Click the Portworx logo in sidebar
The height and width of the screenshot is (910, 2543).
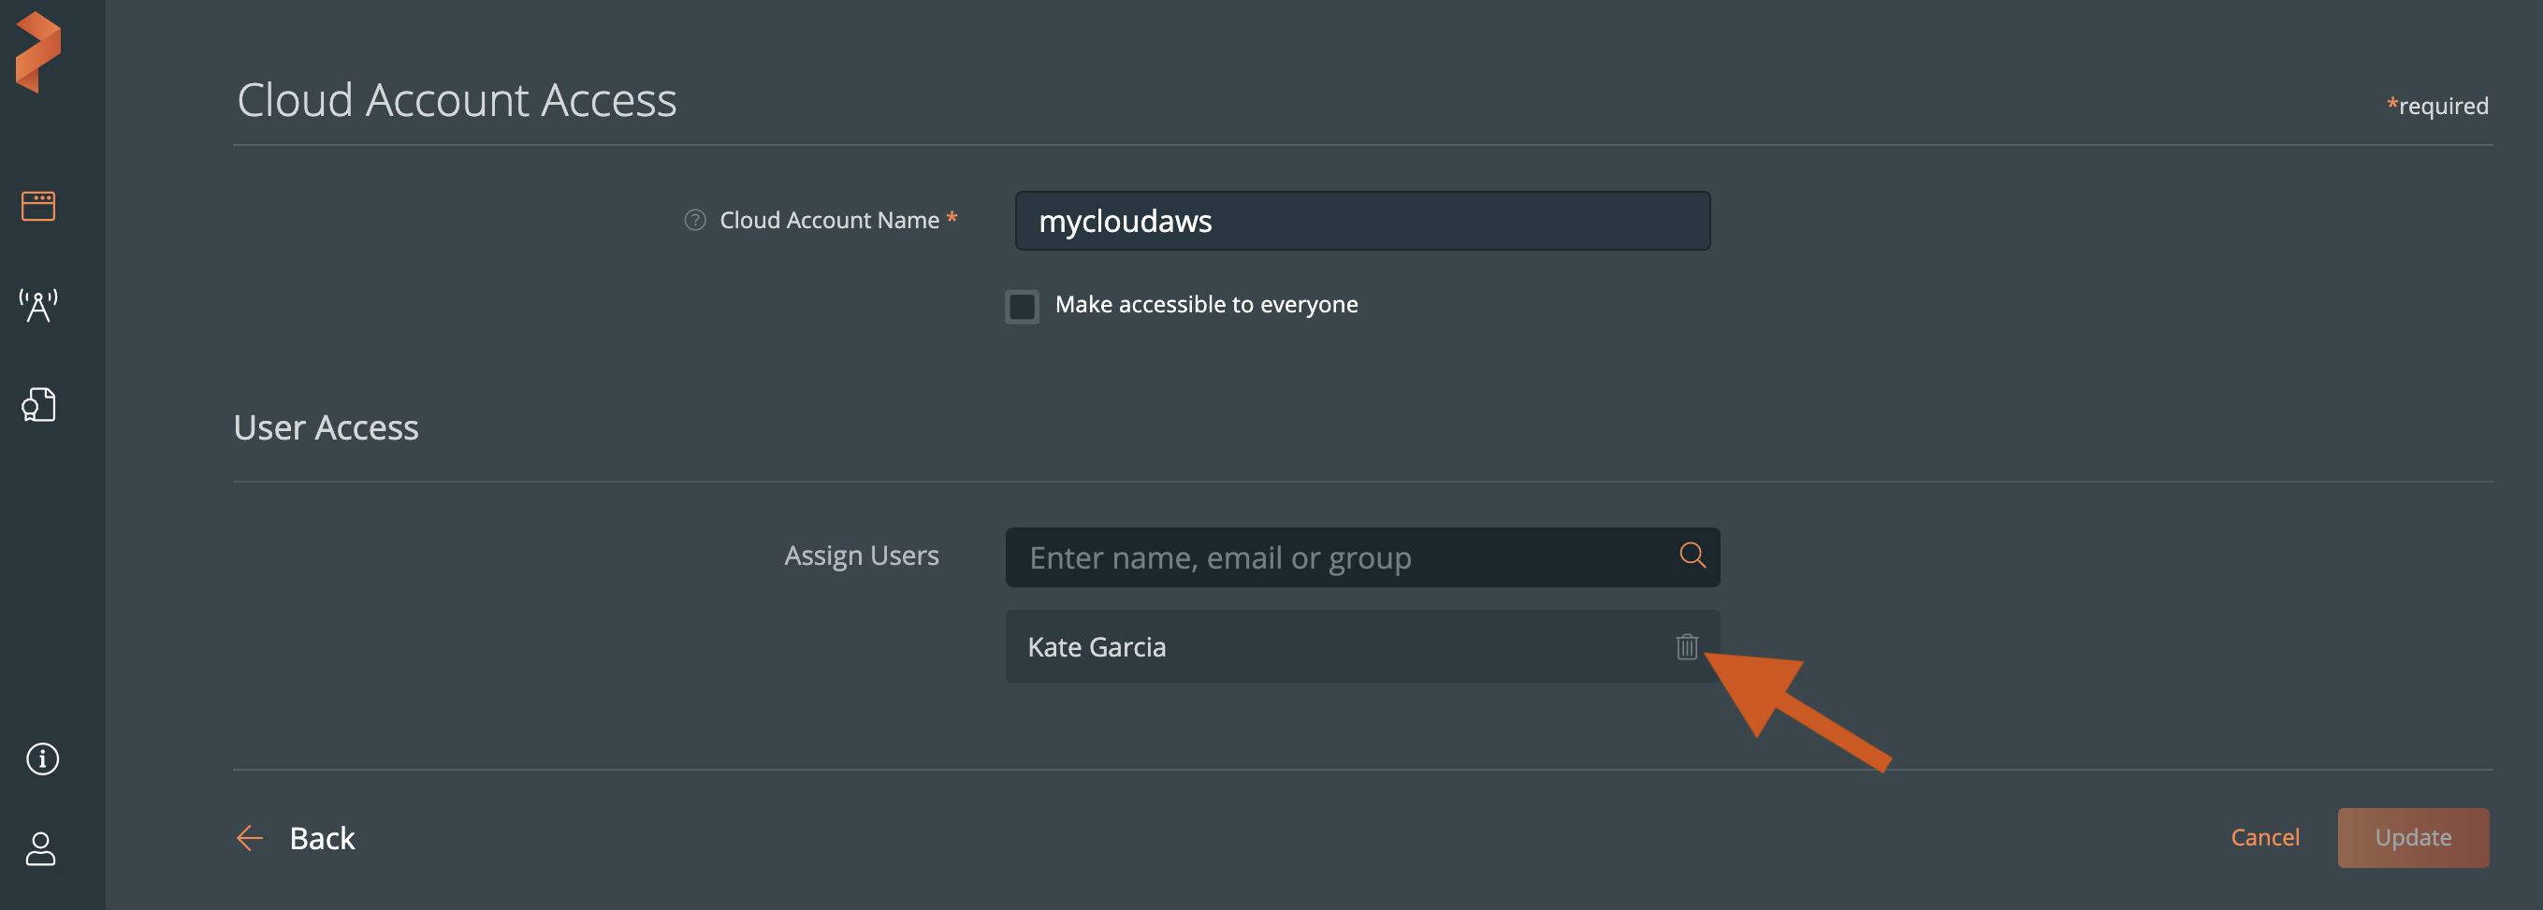pos(38,52)
